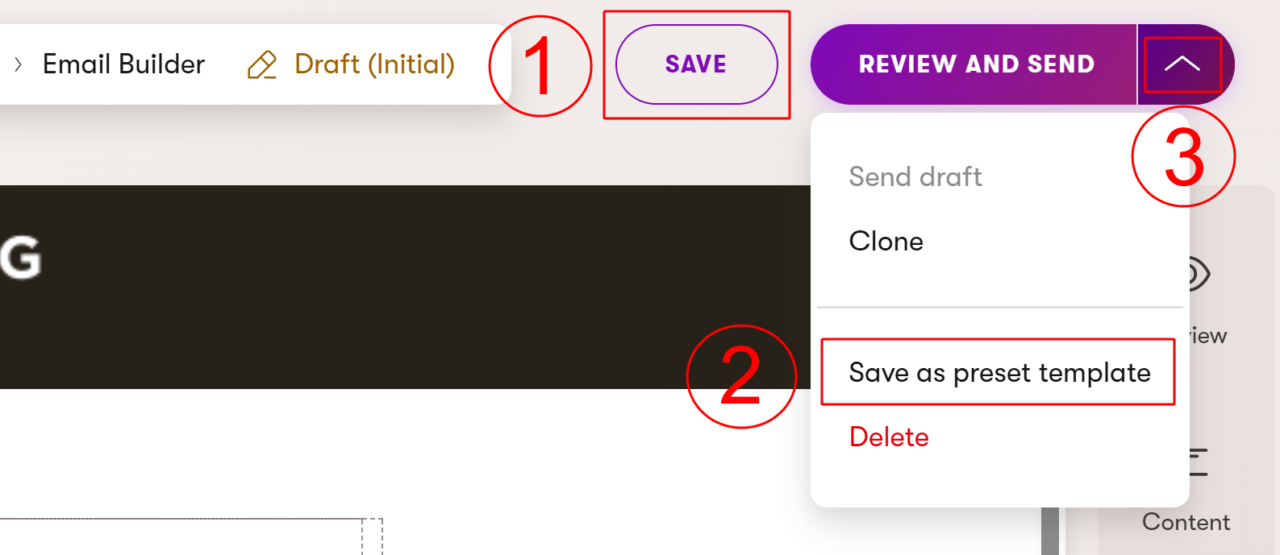The width and height of the screenshot is (1280, 555).
Task: Select Clone from the dropdown menu
Action: (x=886, y=241)
